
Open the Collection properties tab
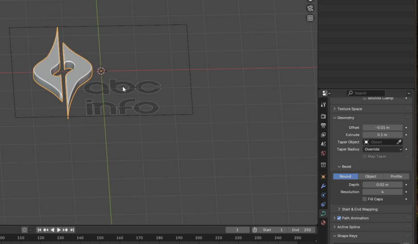pyautogui.click(x=323, y=165)
